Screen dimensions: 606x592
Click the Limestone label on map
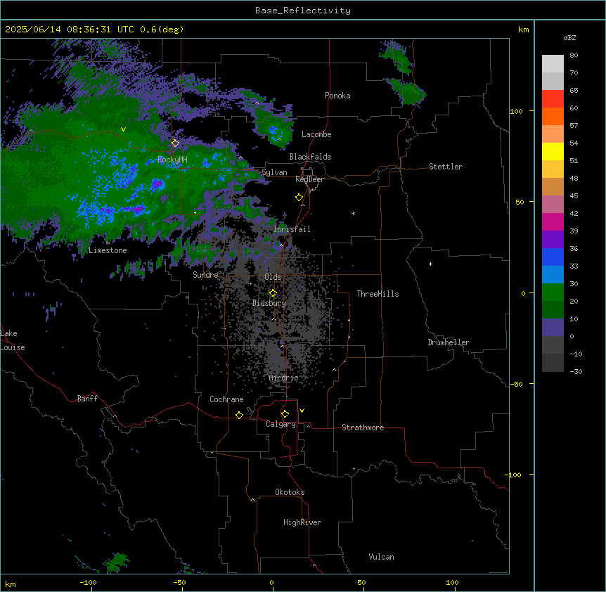tap(108, 250)
